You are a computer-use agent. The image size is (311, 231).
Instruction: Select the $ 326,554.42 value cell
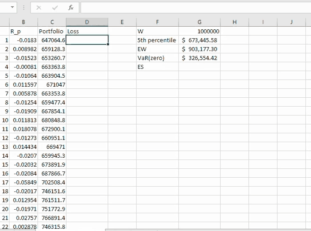tap(199, 58)
